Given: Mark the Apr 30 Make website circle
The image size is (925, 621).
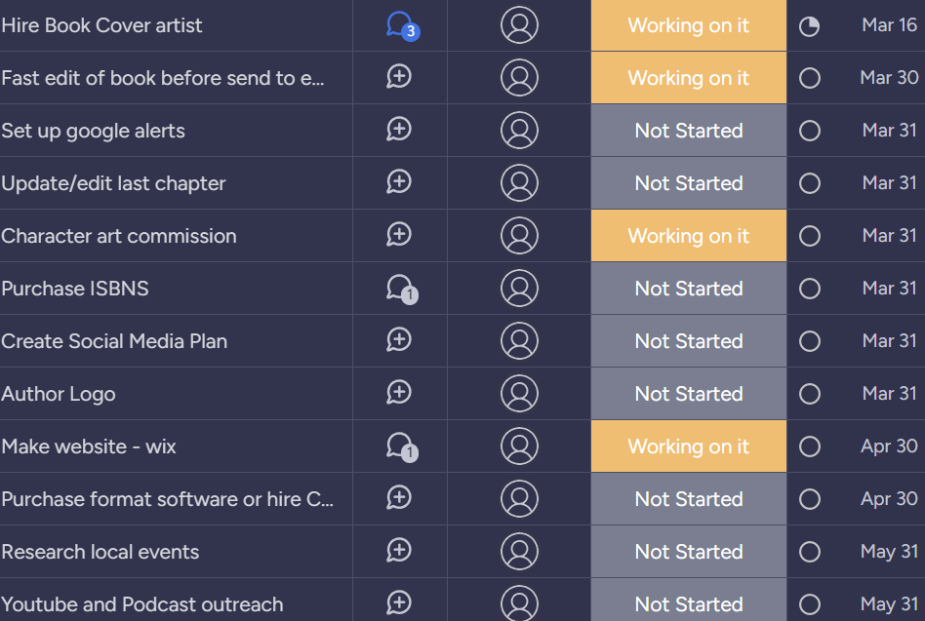Looking at the screenshot, I should [x=810, y=446].
